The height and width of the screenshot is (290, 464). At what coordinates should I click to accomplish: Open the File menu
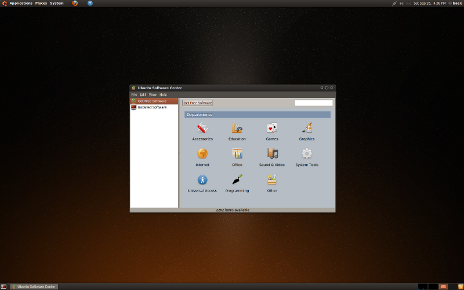[x=134, y=95]
